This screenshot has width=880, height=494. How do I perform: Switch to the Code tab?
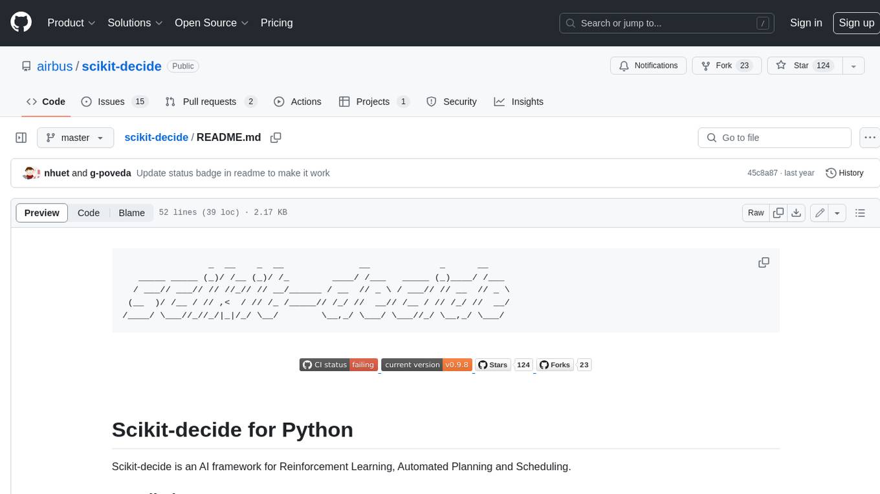click(45, 102)
